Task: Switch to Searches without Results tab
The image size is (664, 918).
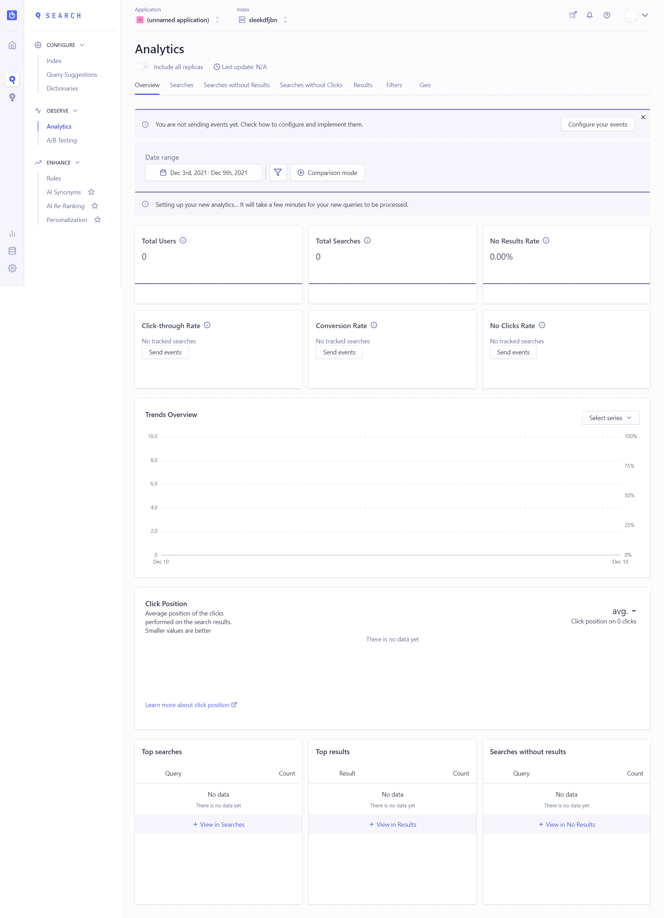Action: [237, 85]
